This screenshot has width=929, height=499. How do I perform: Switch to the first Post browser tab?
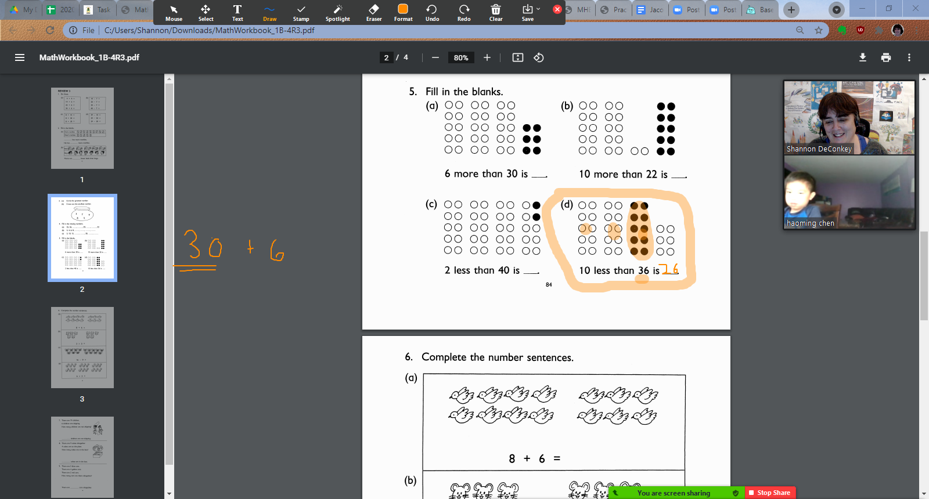687,10
